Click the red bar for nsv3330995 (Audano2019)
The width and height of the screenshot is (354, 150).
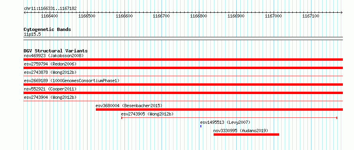246,135
